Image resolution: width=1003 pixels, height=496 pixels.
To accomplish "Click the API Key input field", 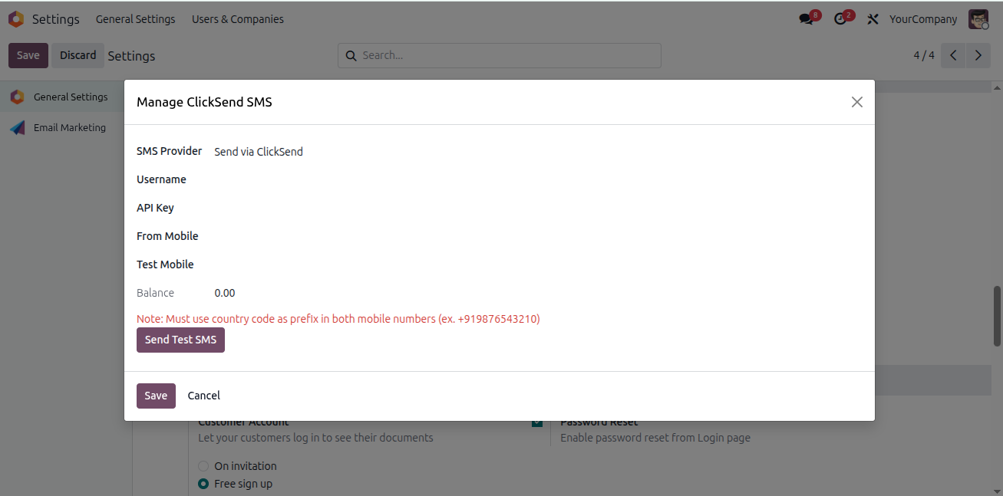I will coord(537,208).
